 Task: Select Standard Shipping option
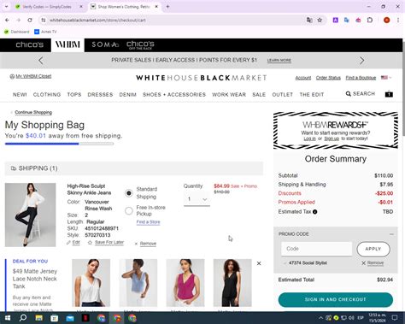click(x=129, y=193)
